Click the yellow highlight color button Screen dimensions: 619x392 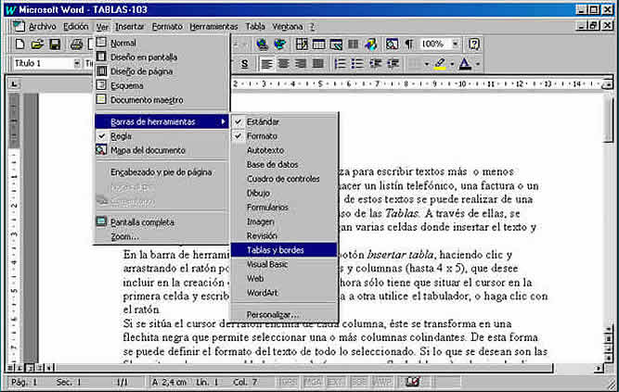[439, 64]
